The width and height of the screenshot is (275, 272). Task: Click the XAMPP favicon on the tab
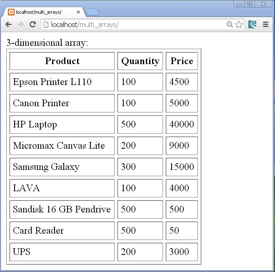(11, 12)
